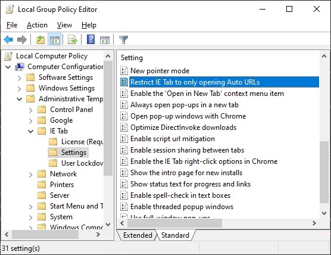
Task: Expand the Network node
Action: [x=31, y=175]
